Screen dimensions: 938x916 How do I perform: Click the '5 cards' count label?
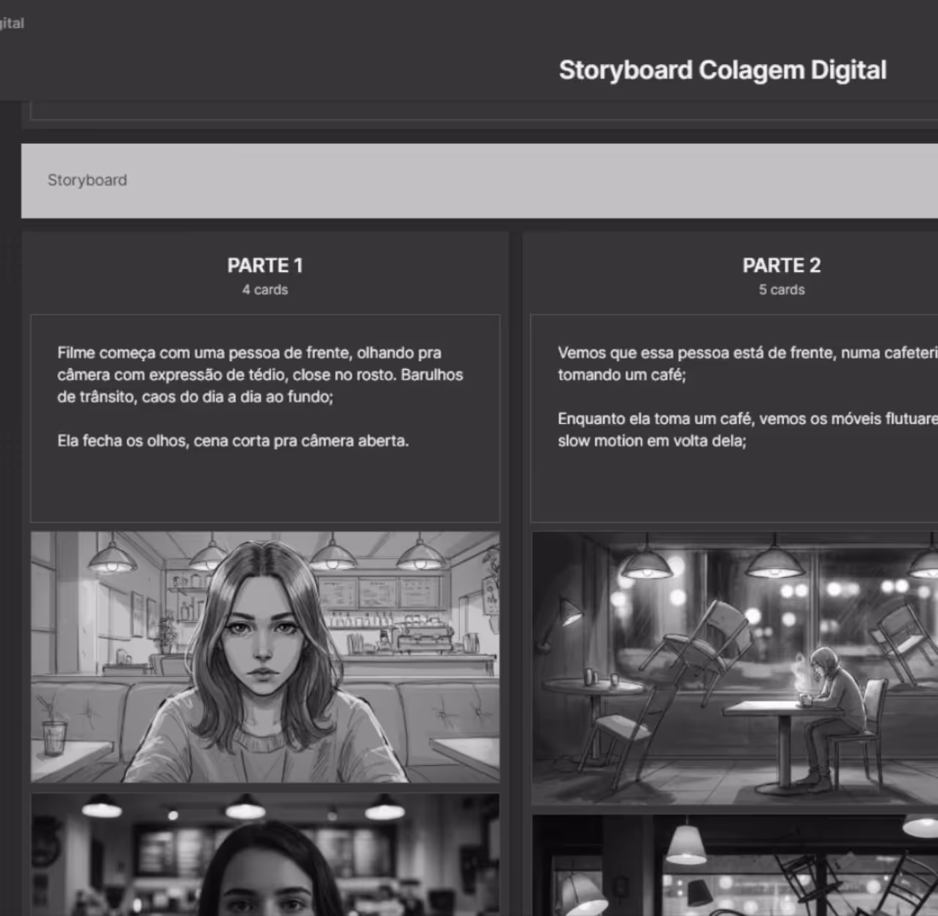coord(782,290)
